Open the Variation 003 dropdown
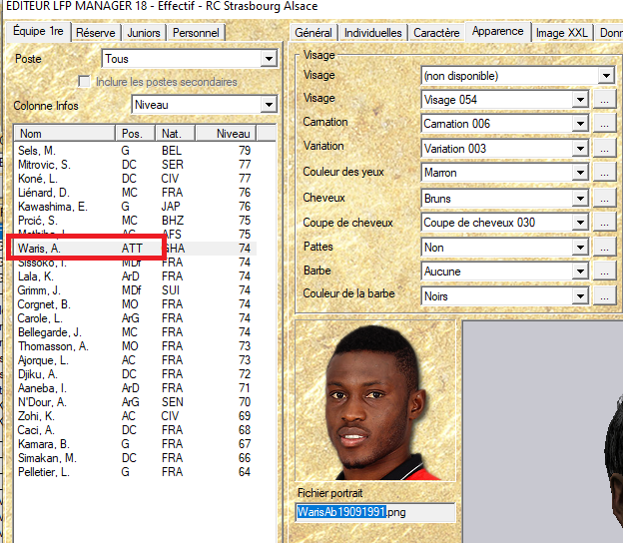This screenshot has height=543, width=623. pyautogui.click(x=504, y=149)
